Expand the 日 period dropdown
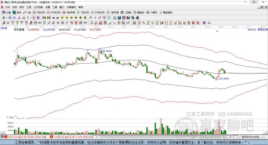268x145 pixels. coord(6,18)
